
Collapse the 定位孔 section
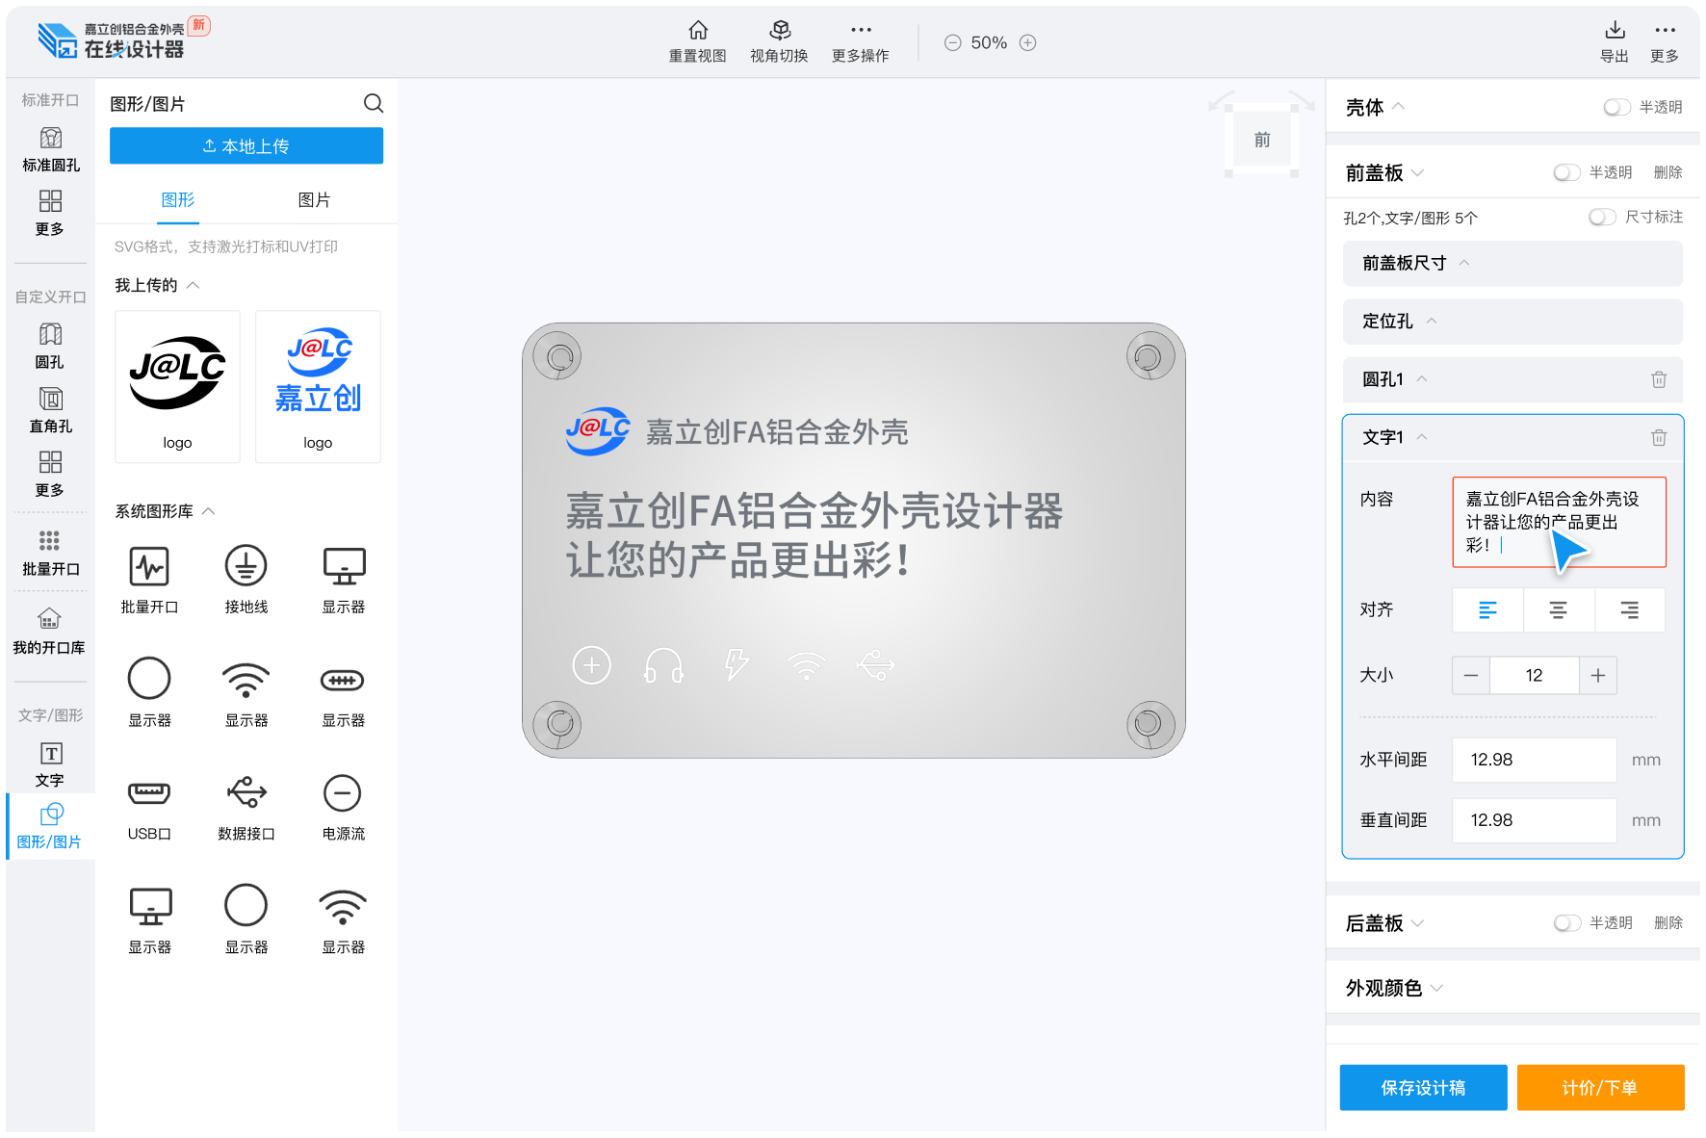[1431, 321]
